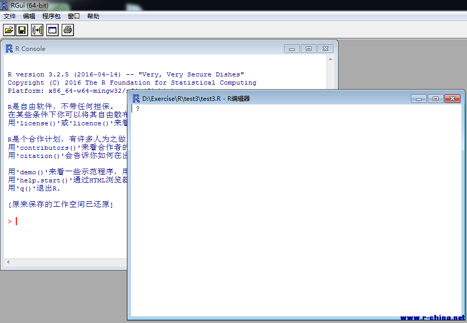467x323 pixels.
Task: Click the 'demo()' line in the console
Action: coord(68,172)
